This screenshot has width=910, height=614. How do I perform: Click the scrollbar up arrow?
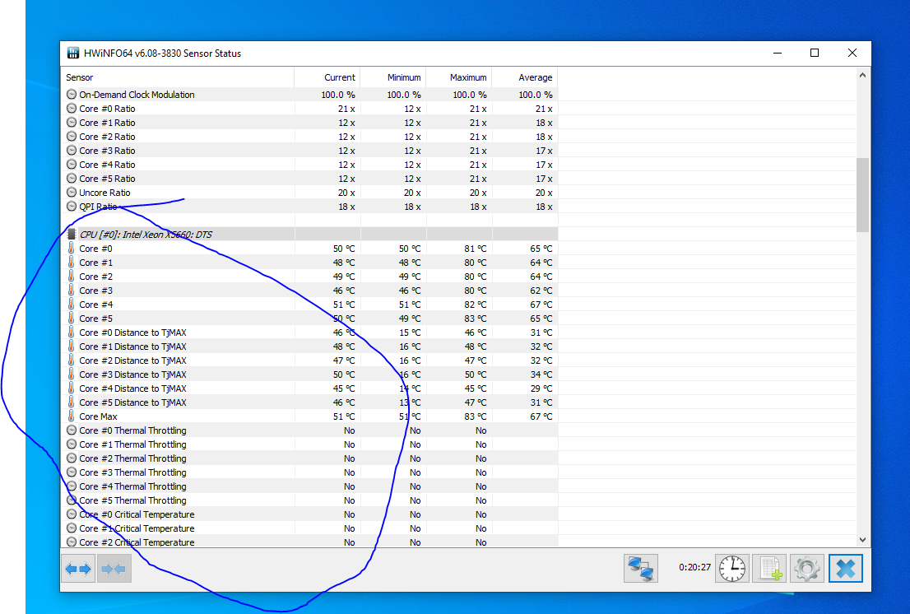click(862, 75)
